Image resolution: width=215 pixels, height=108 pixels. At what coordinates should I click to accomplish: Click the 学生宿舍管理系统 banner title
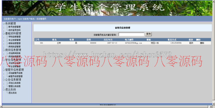(110, 7)
